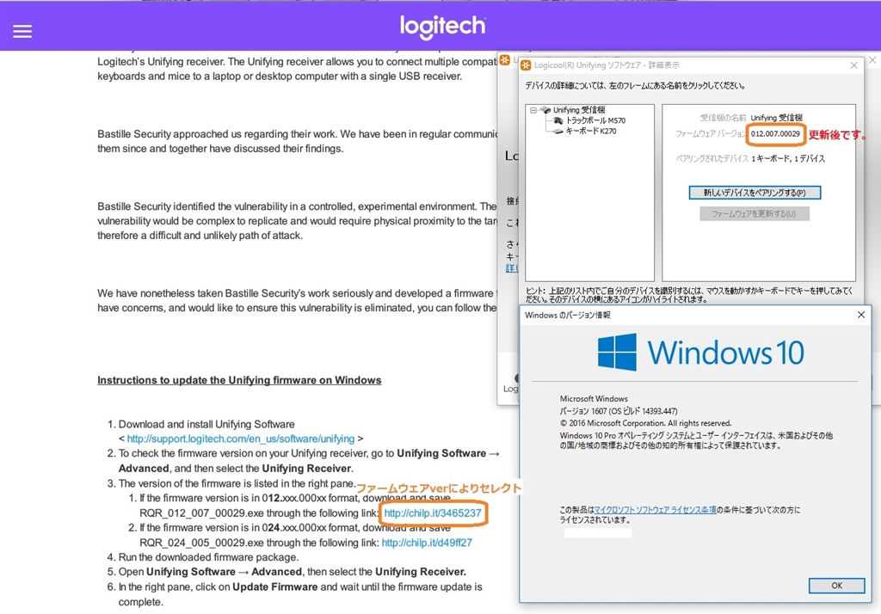Click the Unifying receiver icon in tree

click(x=545, y=110)
